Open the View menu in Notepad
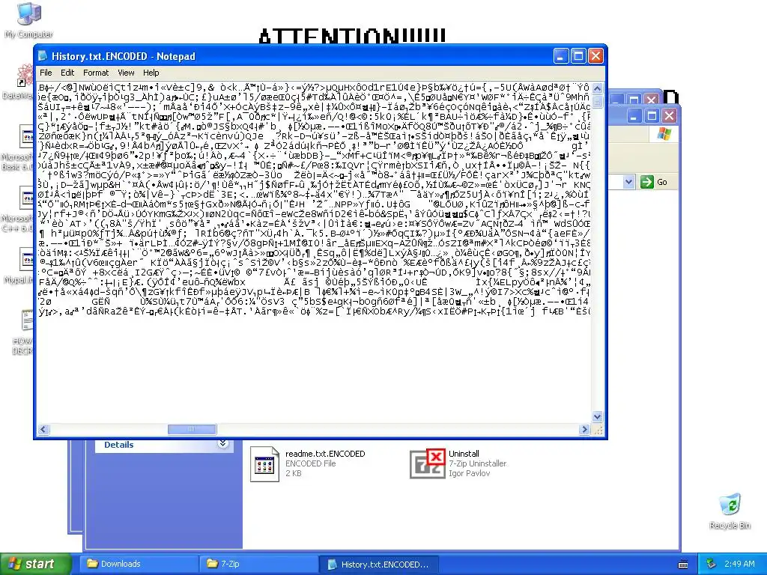 [x=126, y=73]
